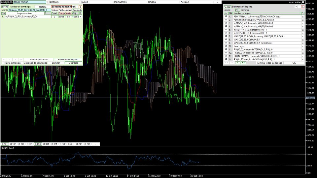Click the D column header in logic library
This screenshot has height=178, width=317.
[302, 13]
